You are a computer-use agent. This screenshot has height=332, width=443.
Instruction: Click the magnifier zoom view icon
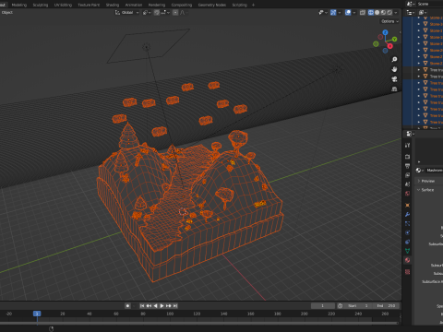click(x=394, y=59)
